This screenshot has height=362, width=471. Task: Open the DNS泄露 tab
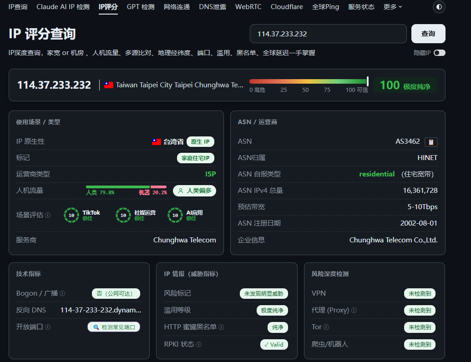pyautogui.click(x=213, y=7)
